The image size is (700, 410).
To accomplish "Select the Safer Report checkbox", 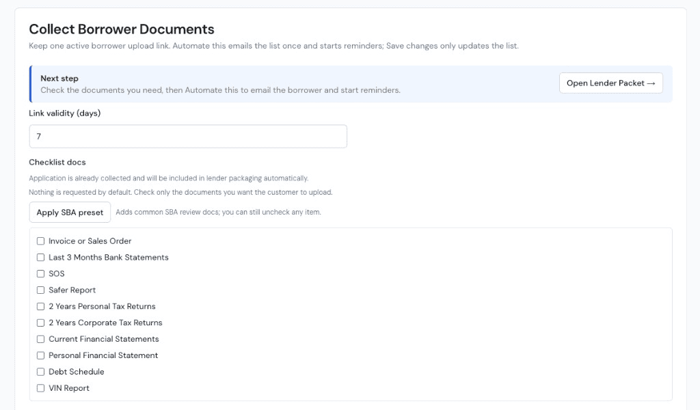I will pos(40,290).
